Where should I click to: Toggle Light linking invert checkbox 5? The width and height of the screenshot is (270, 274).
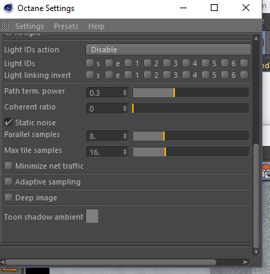point(205,74)
